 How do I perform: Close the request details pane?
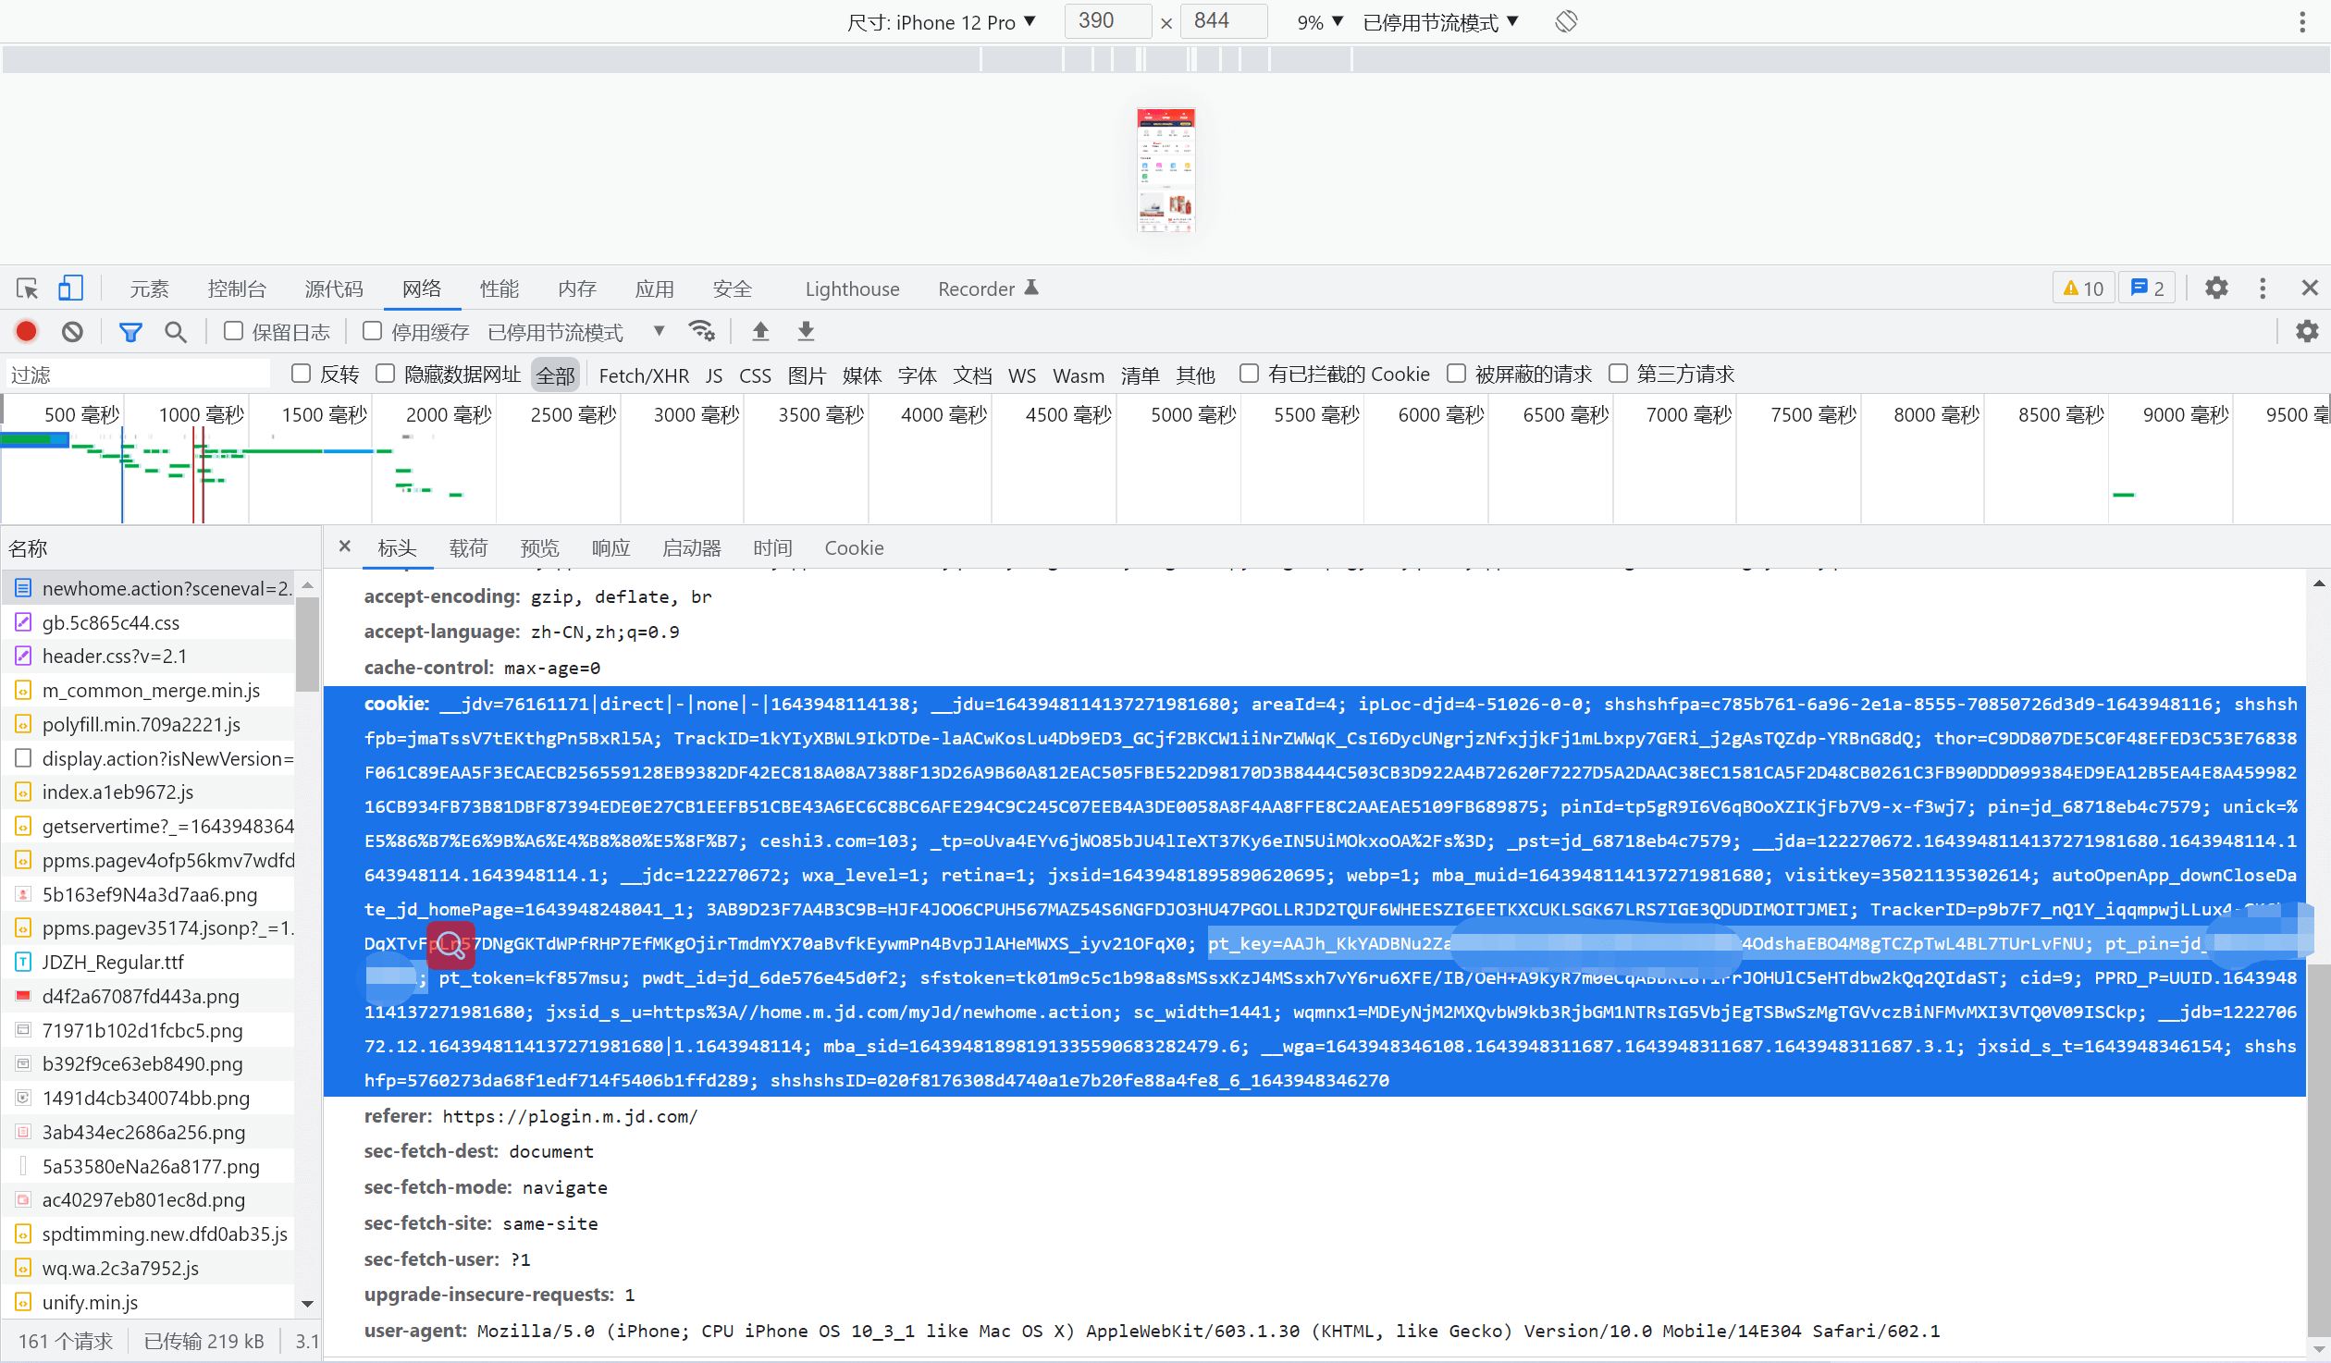pos(345,546)
